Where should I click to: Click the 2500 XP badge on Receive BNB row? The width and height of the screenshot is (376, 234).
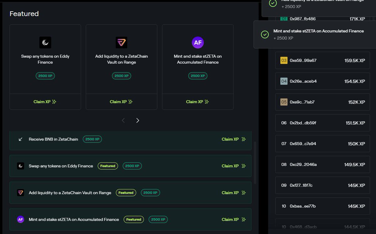tap(92, 139)
